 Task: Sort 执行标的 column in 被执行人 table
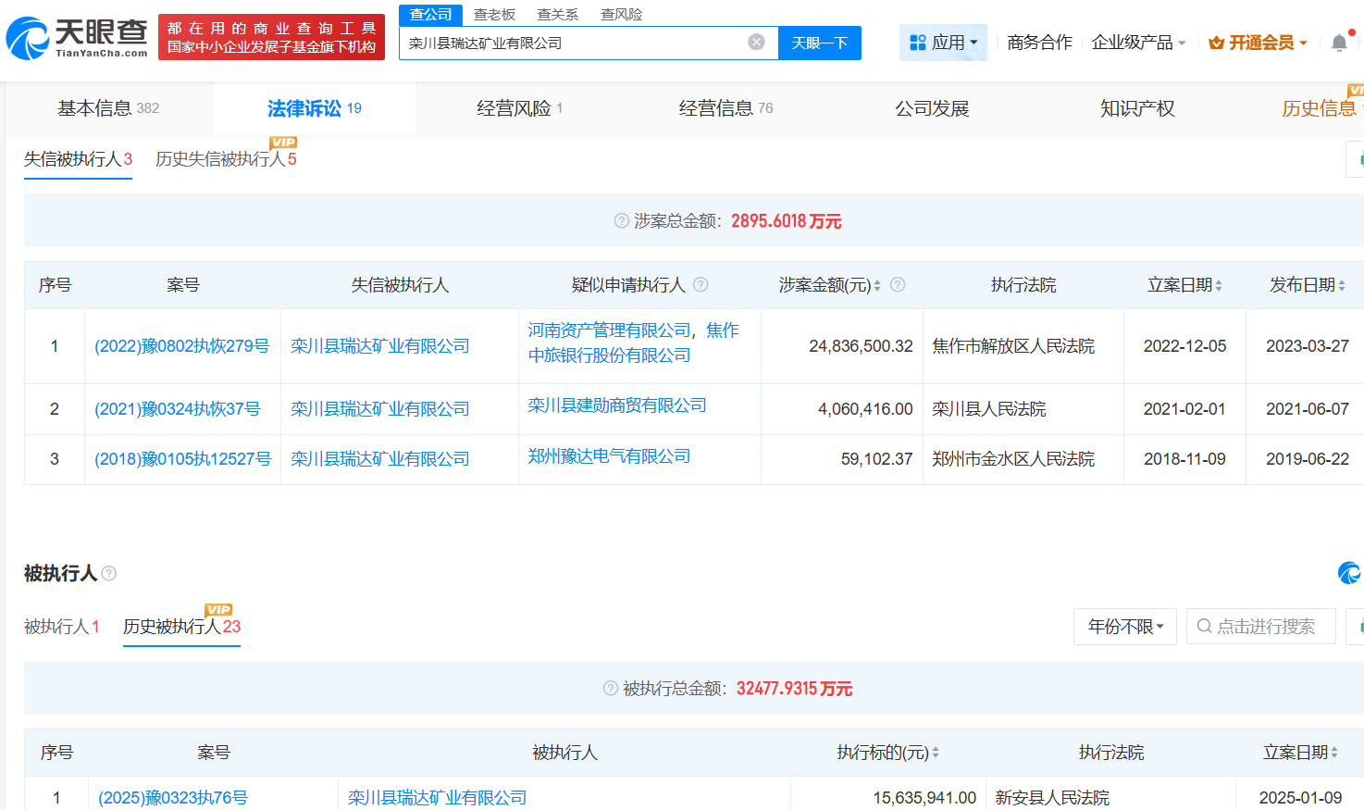tap(936, 754)
